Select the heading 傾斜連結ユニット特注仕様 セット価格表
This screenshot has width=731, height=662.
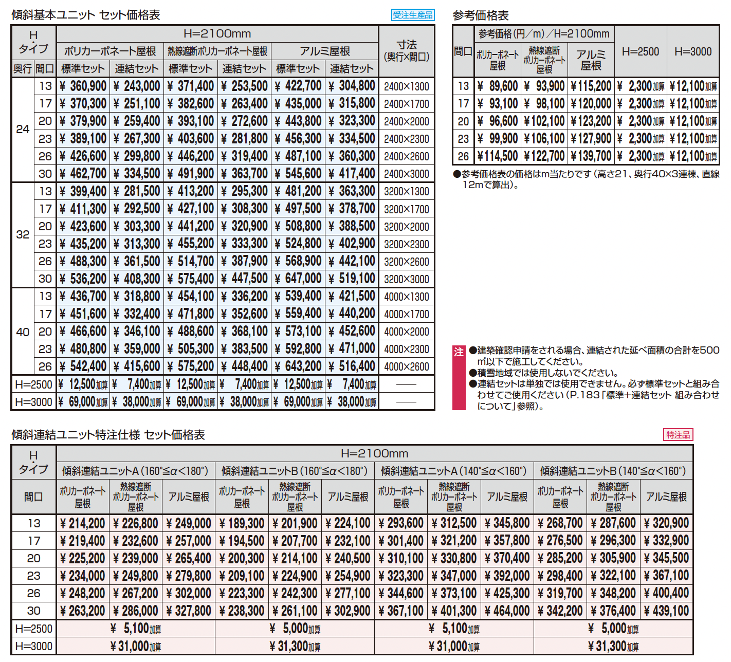tap(108, 435)
